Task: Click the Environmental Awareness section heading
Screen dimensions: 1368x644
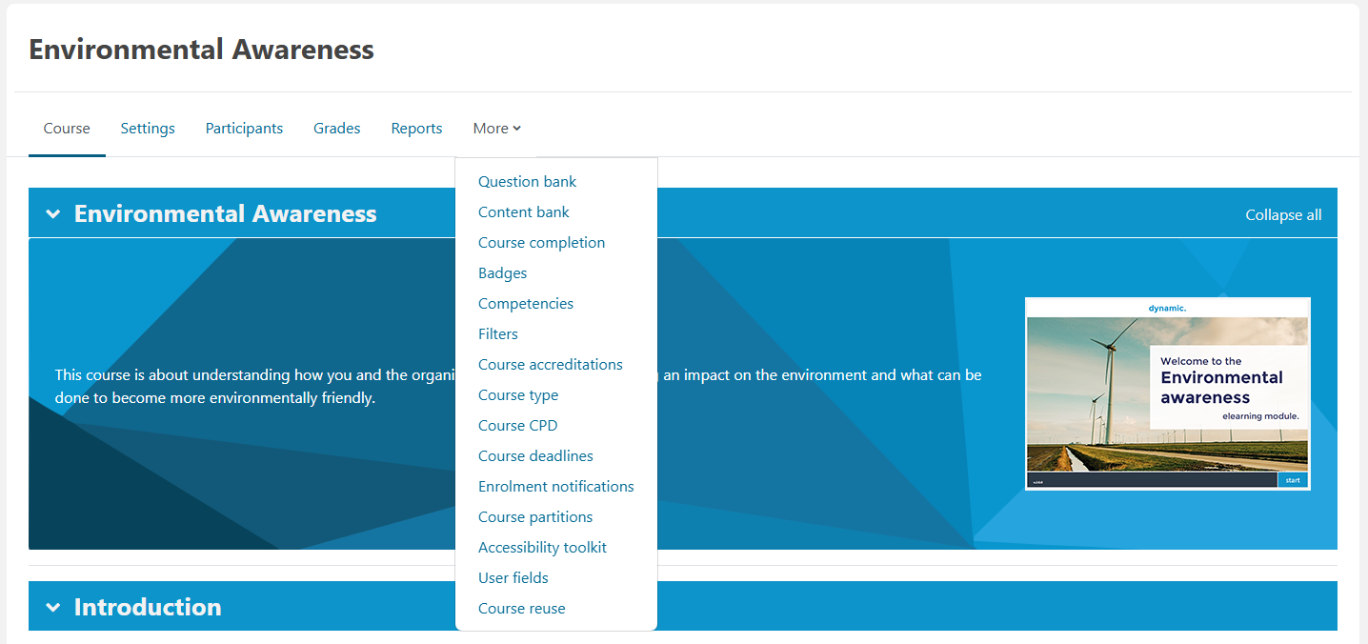Action: pos(226,213)
